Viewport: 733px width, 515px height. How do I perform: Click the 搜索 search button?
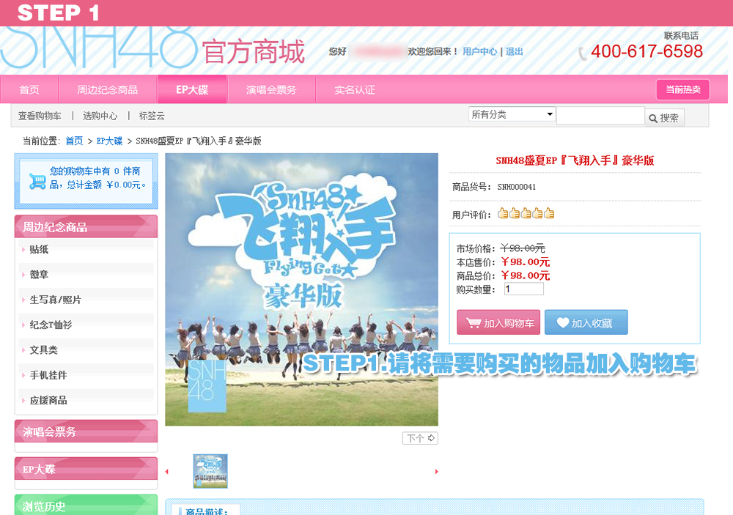pyautogui.click(x=665, y=118)
